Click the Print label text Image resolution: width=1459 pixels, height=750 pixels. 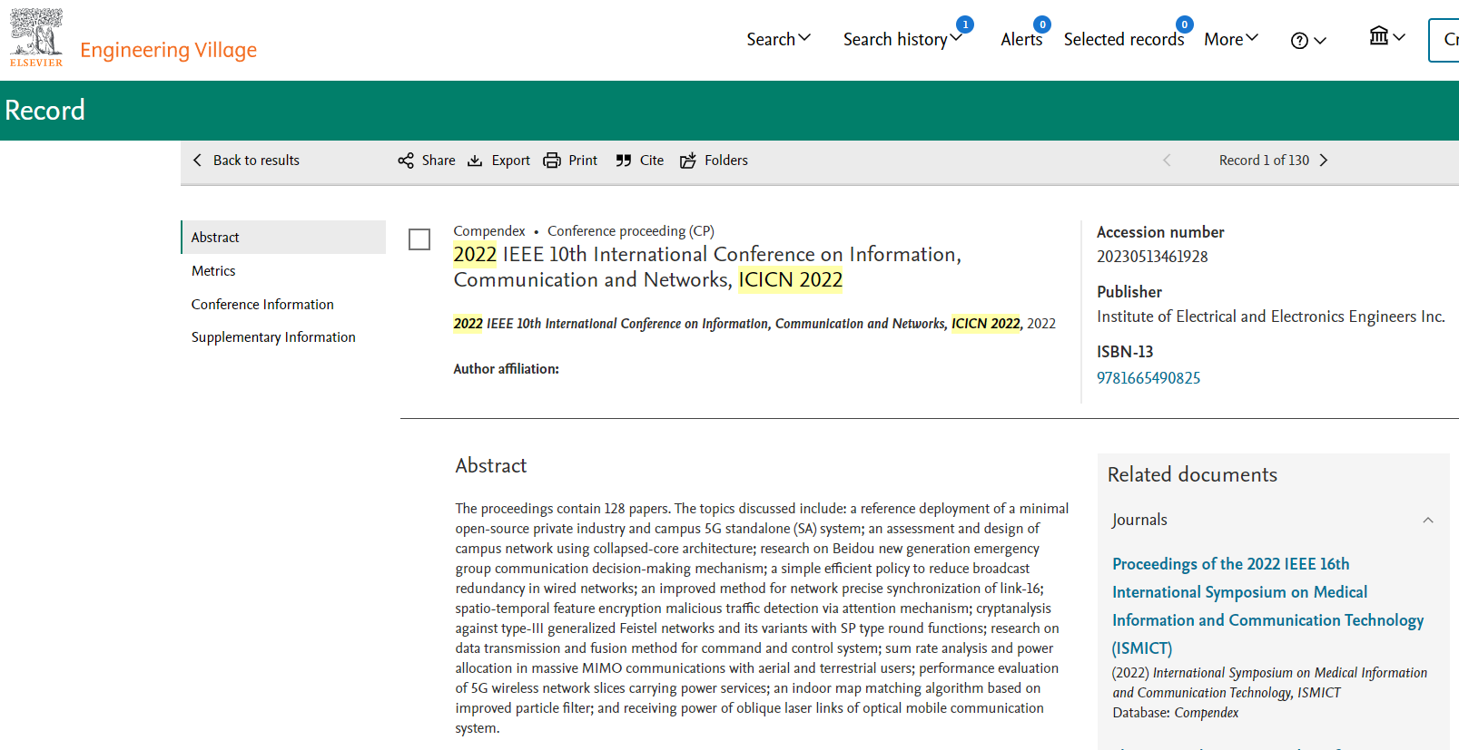click(x=583, y=161)
